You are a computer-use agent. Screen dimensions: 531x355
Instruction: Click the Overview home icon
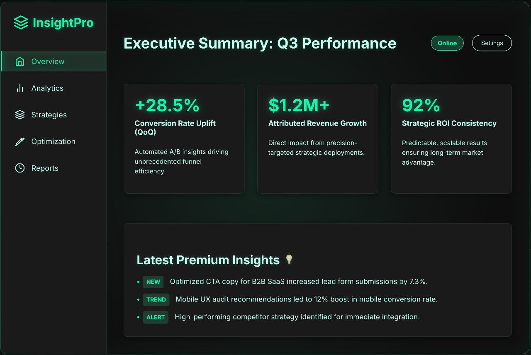[x=20, y=62]
